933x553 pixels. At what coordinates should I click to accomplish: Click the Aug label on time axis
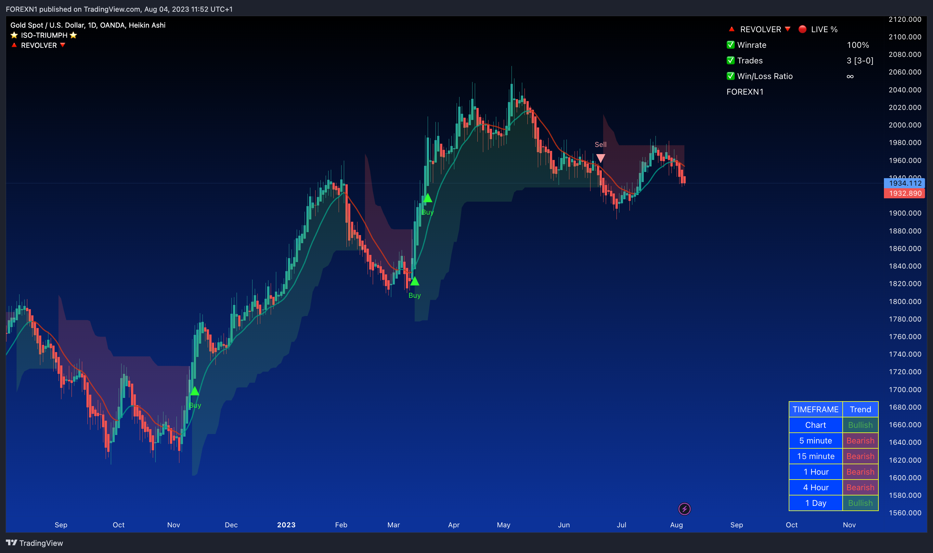click(x=676, y=525)
